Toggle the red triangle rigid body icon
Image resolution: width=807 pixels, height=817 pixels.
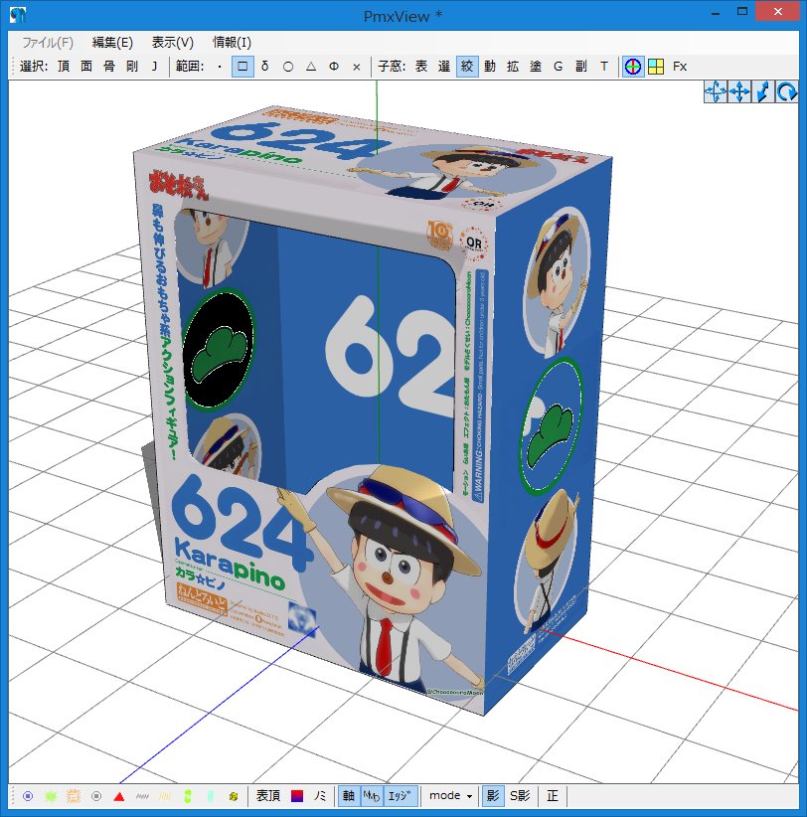pyautogui.click(x=119, y=796)
